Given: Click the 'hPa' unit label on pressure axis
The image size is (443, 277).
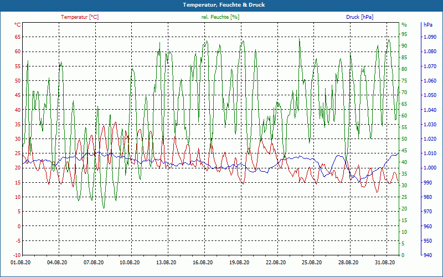Looking at the screenshot, I should pyautogui.click(x=428, y=25).
